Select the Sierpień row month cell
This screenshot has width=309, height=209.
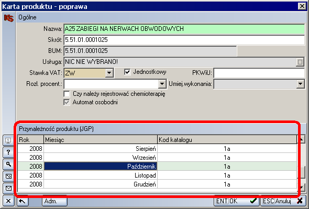(x=101, y=148)
